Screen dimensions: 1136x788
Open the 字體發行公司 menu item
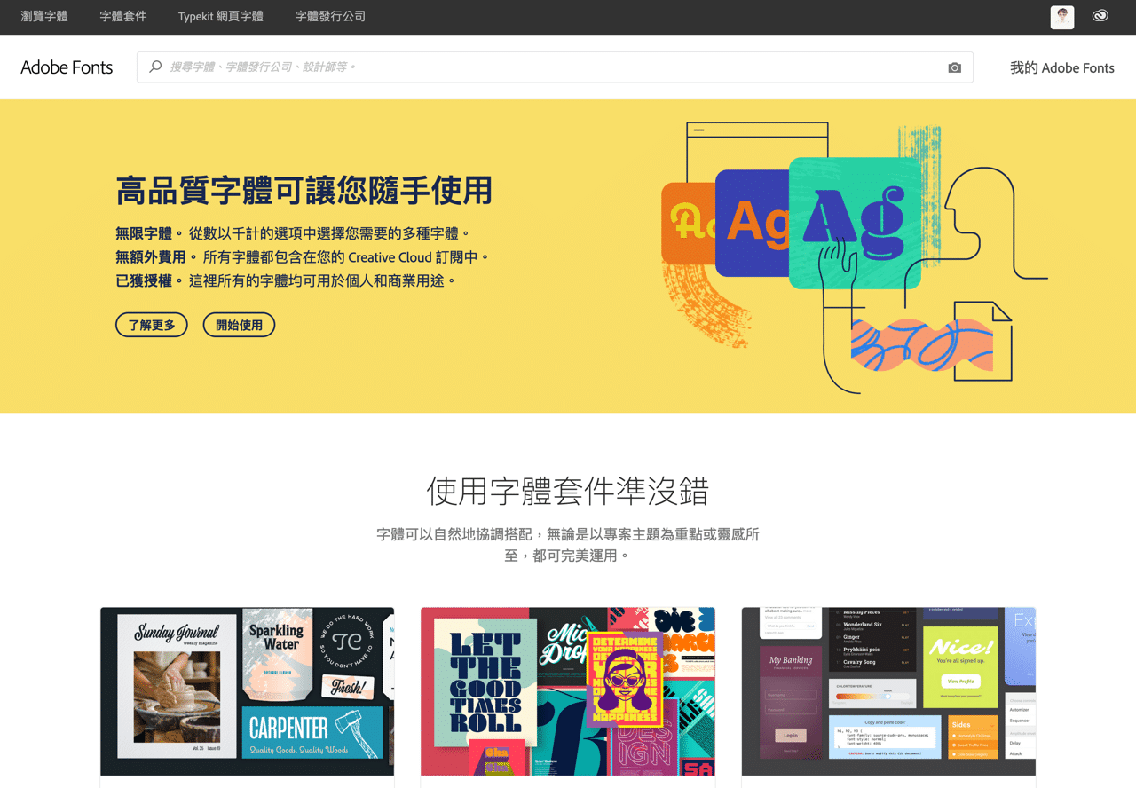point(330,16)
